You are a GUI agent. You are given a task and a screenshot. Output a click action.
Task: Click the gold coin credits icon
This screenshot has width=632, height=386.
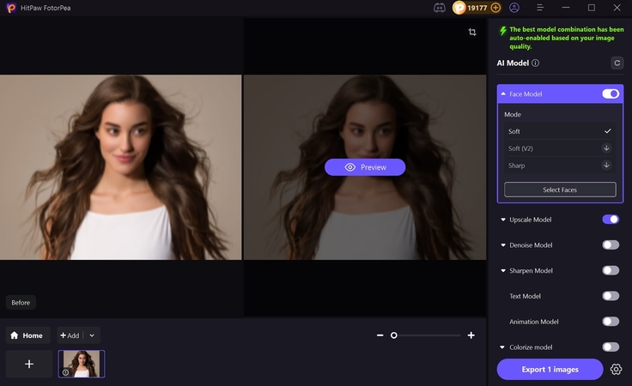coord(459,8)
